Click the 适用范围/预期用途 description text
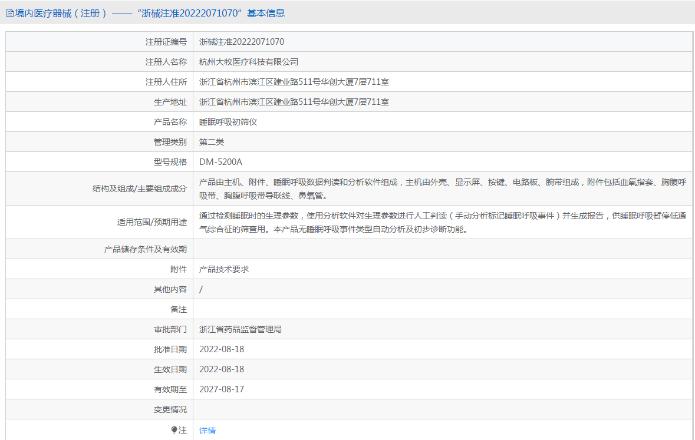 (x=442, y=223)
